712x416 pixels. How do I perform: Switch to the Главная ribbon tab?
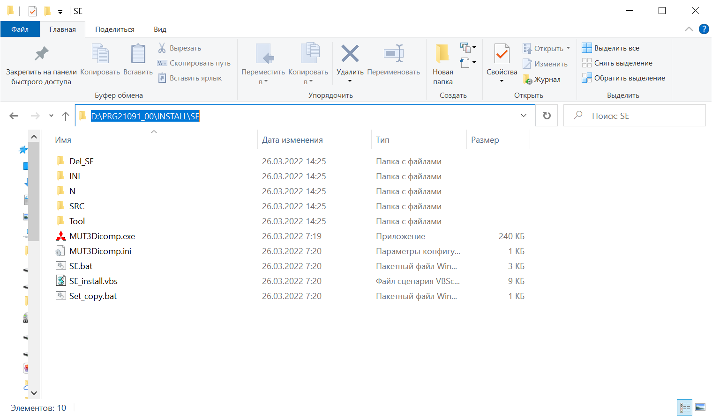pos(62,29)
